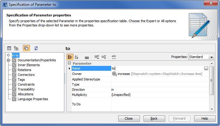Click the Constraints page icon
This screenshot has height=126, width=220.
tap(14, 84)
